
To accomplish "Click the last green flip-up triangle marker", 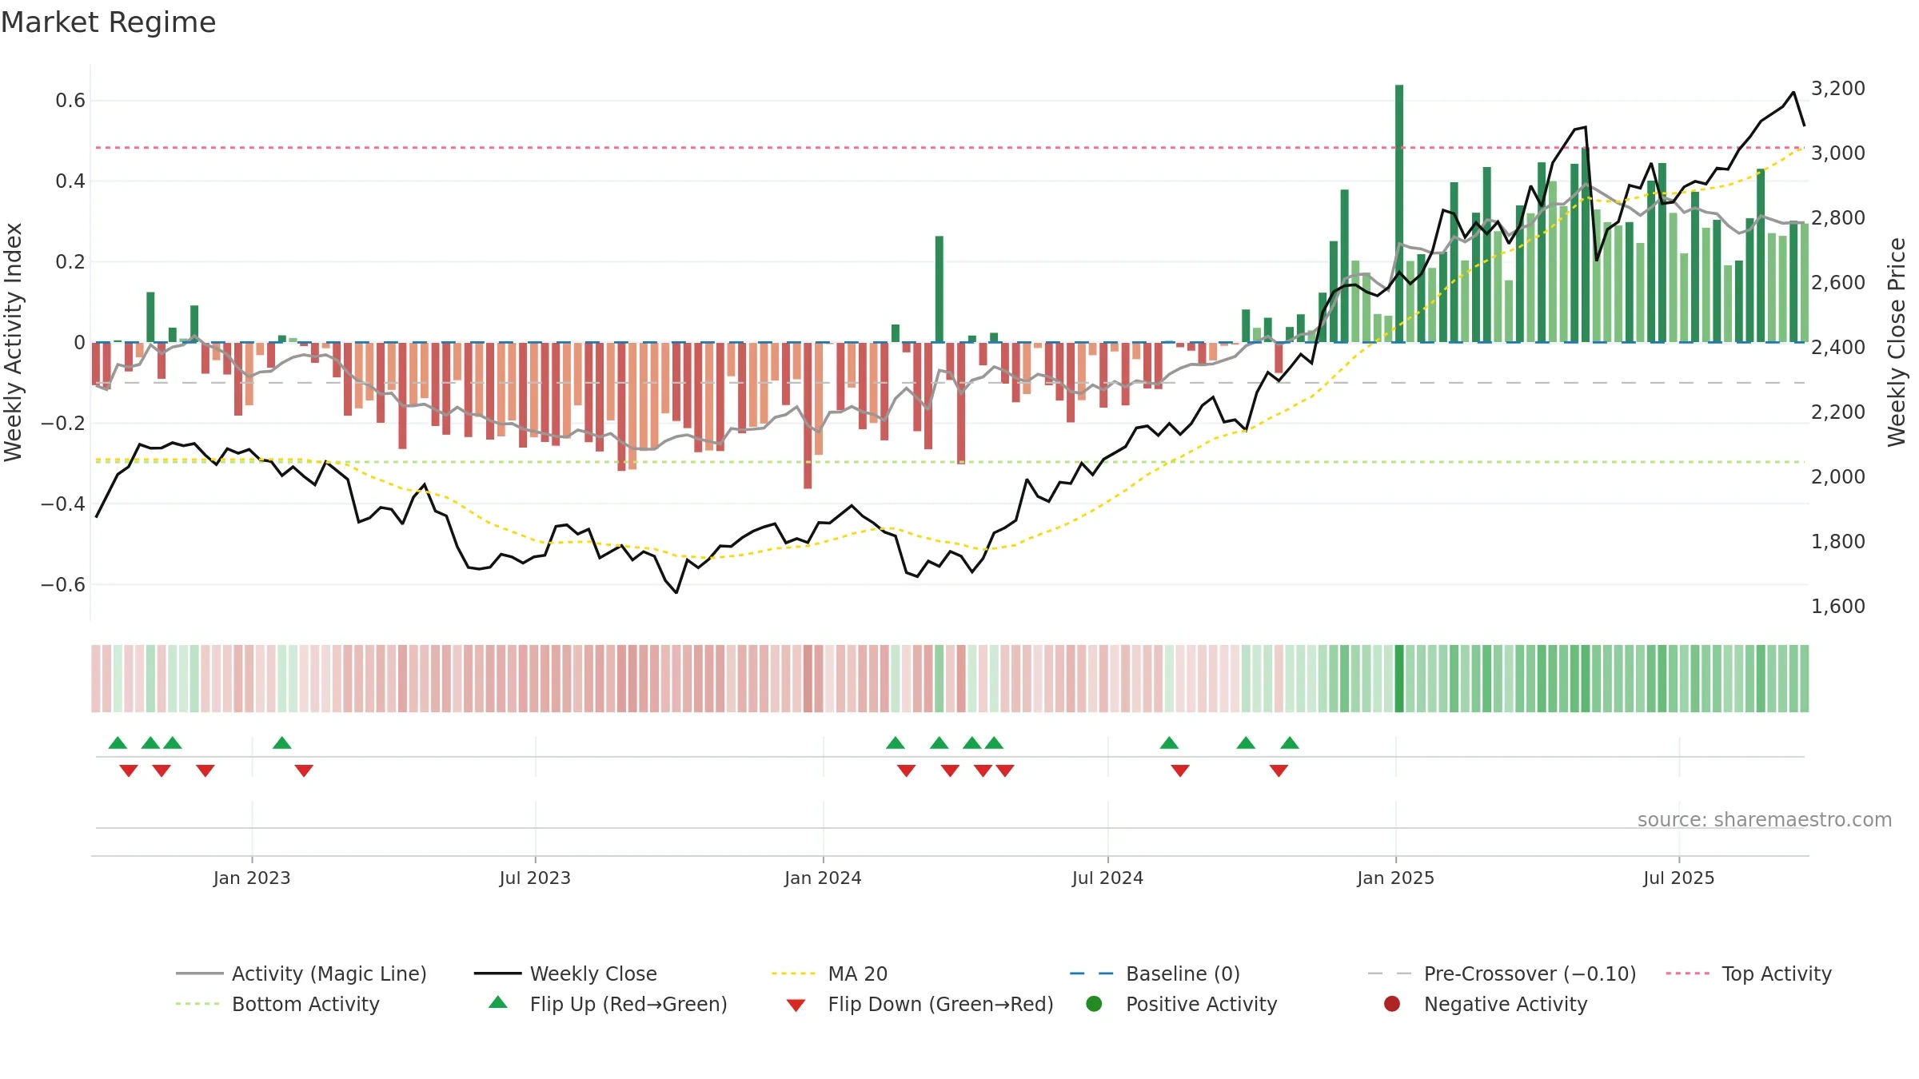I will (x=1290, y=743).
